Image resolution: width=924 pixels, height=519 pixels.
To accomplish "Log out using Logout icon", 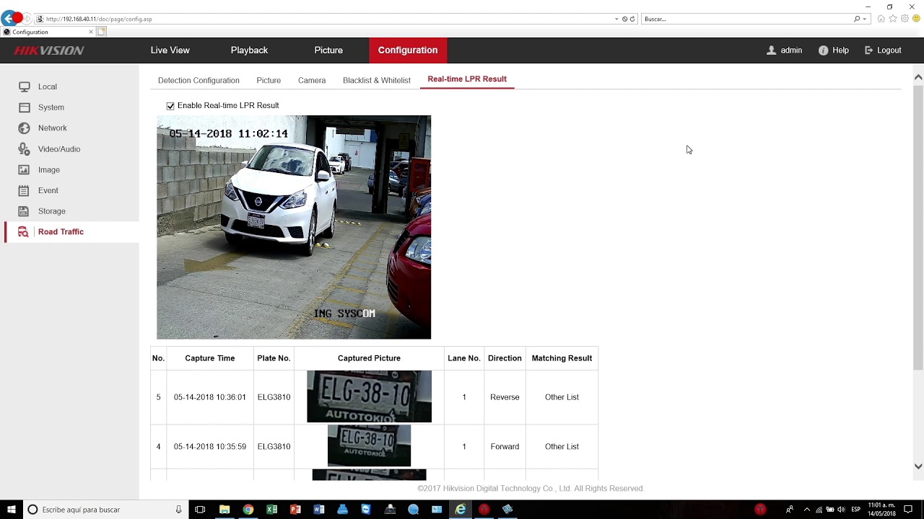I will (x=869, y=50).
